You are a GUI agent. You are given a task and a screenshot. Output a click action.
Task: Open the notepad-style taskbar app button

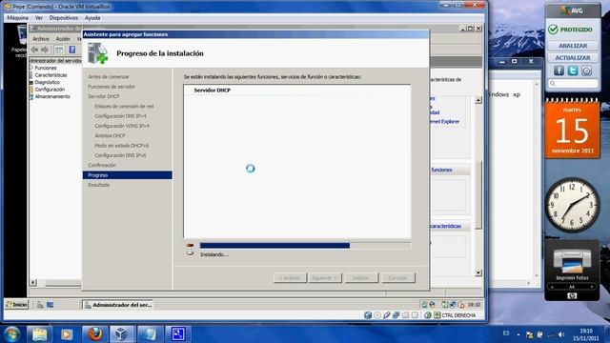pos(150,334)
